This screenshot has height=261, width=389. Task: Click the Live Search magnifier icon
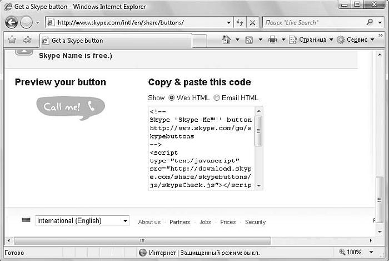tap(370, 23)
